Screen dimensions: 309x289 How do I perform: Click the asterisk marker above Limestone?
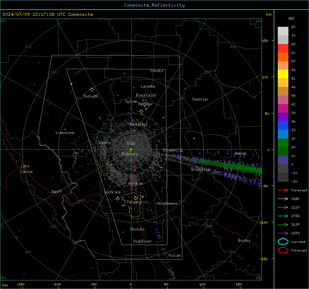point(65,130)
